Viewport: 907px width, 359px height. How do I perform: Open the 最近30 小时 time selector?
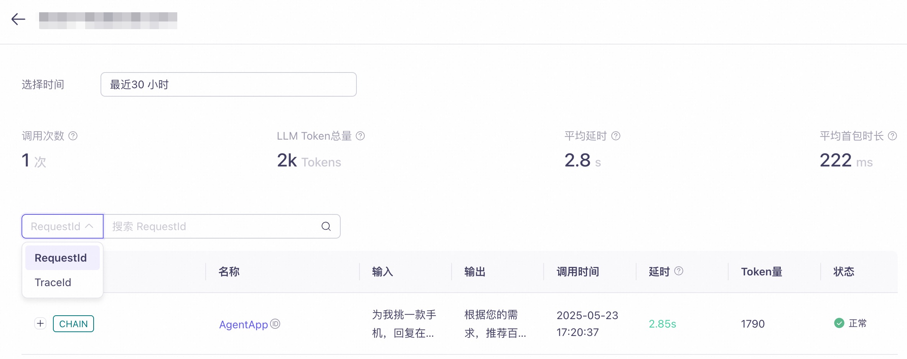pos(228,84)
